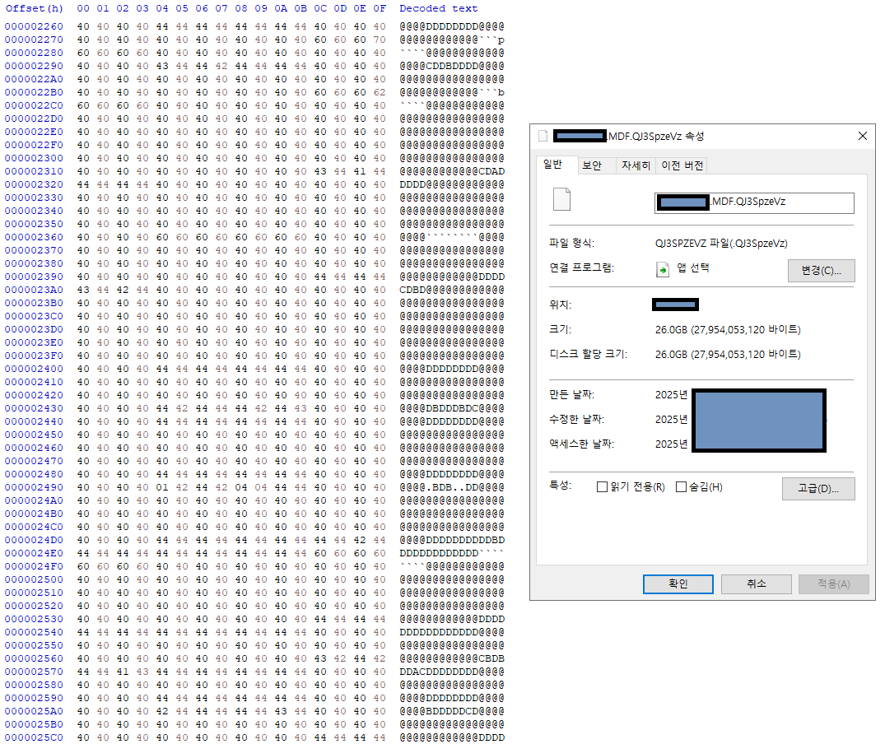This screenshot has height=744, width=885.
Task: Click decoded text @@@@.BDB..DD@@@@
Action: (x=452, y=487)
